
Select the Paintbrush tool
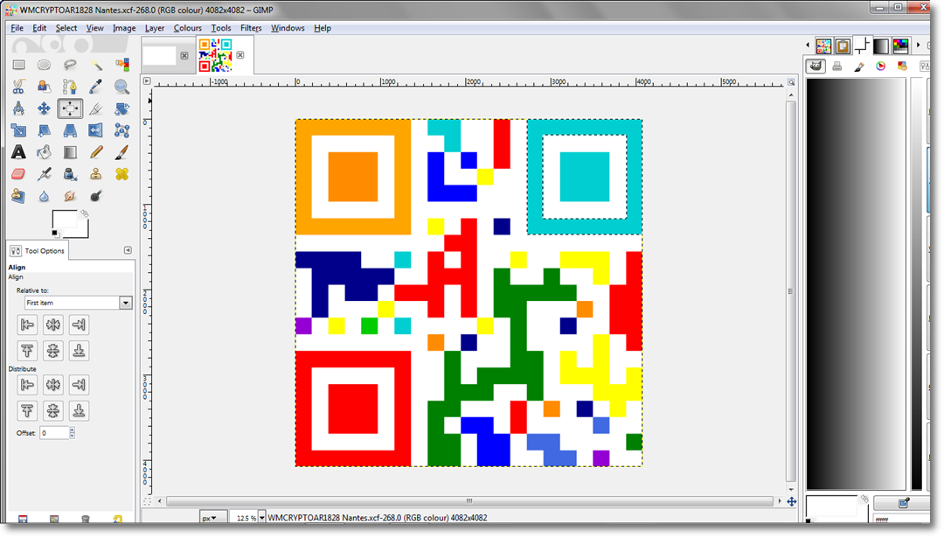[121, 152]
